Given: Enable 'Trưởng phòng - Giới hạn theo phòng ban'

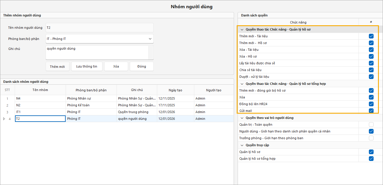Looking at the screenshot, I should (x=371, y=138).
